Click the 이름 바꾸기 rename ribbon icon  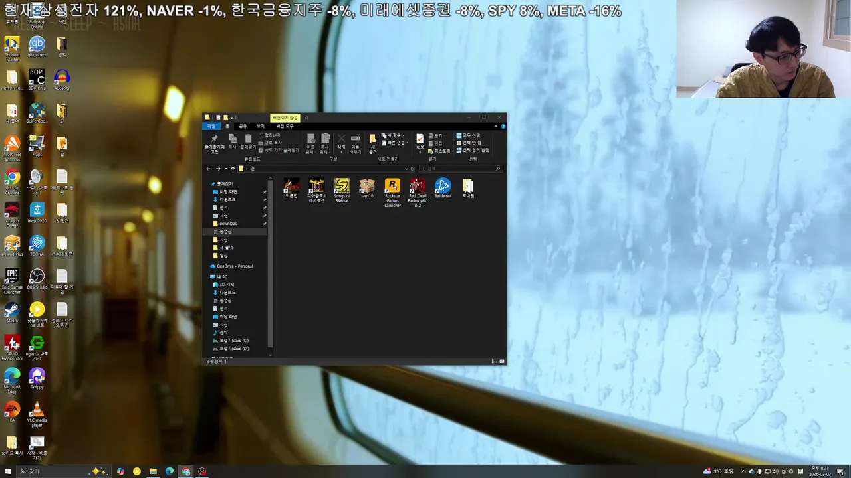point(355,144)
